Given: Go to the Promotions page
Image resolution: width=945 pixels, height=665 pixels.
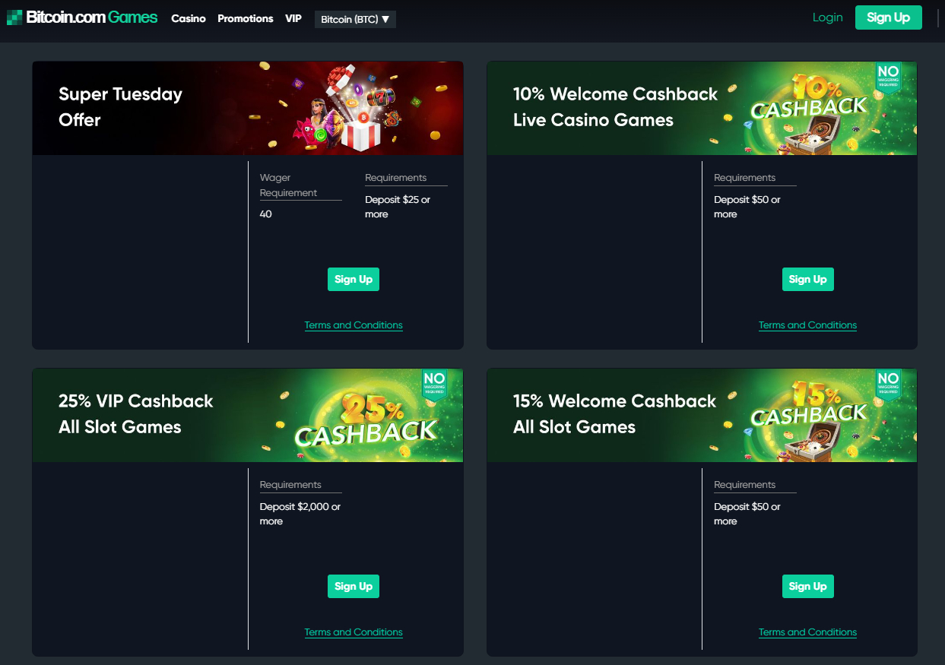Looking at the screenshot, I should point(246,18).
